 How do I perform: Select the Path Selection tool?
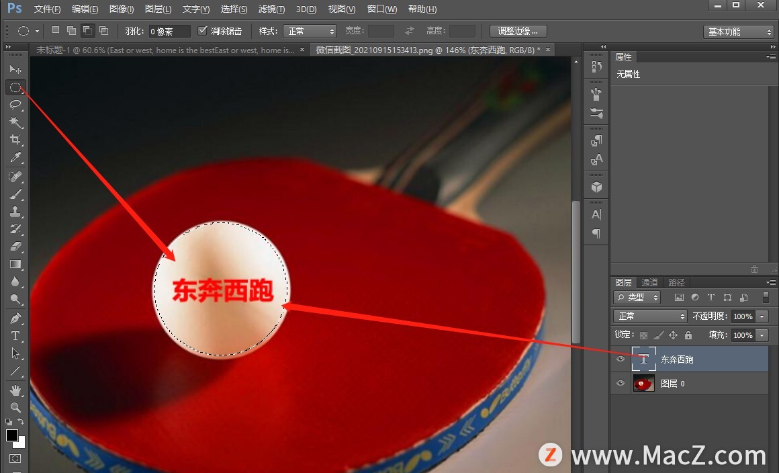(x=15, y=353)
